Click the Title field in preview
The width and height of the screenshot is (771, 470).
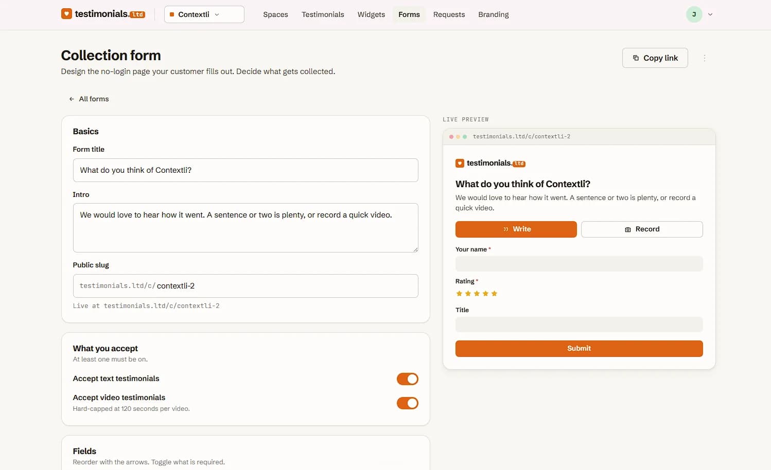[x=579, y=324]
